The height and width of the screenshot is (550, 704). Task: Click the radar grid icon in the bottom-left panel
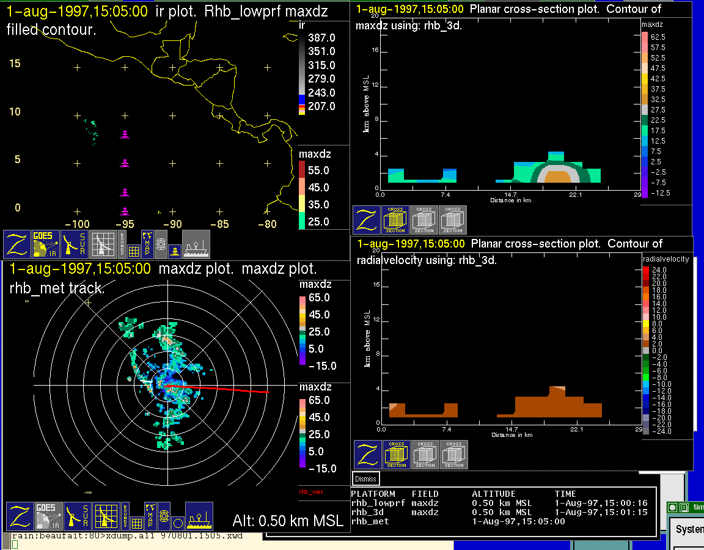[106, 516]
